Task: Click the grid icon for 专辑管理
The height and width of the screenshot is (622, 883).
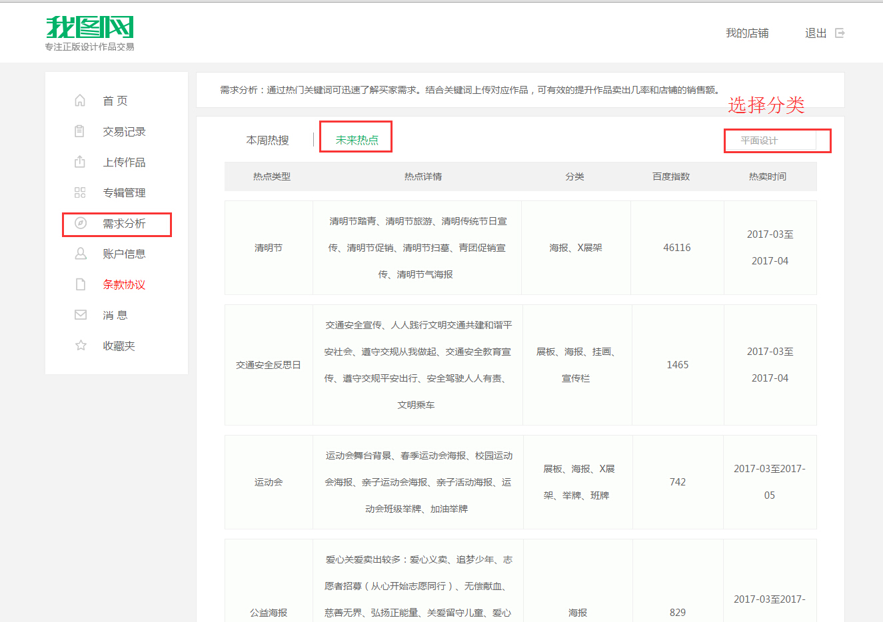Action: tap(80, 192)
